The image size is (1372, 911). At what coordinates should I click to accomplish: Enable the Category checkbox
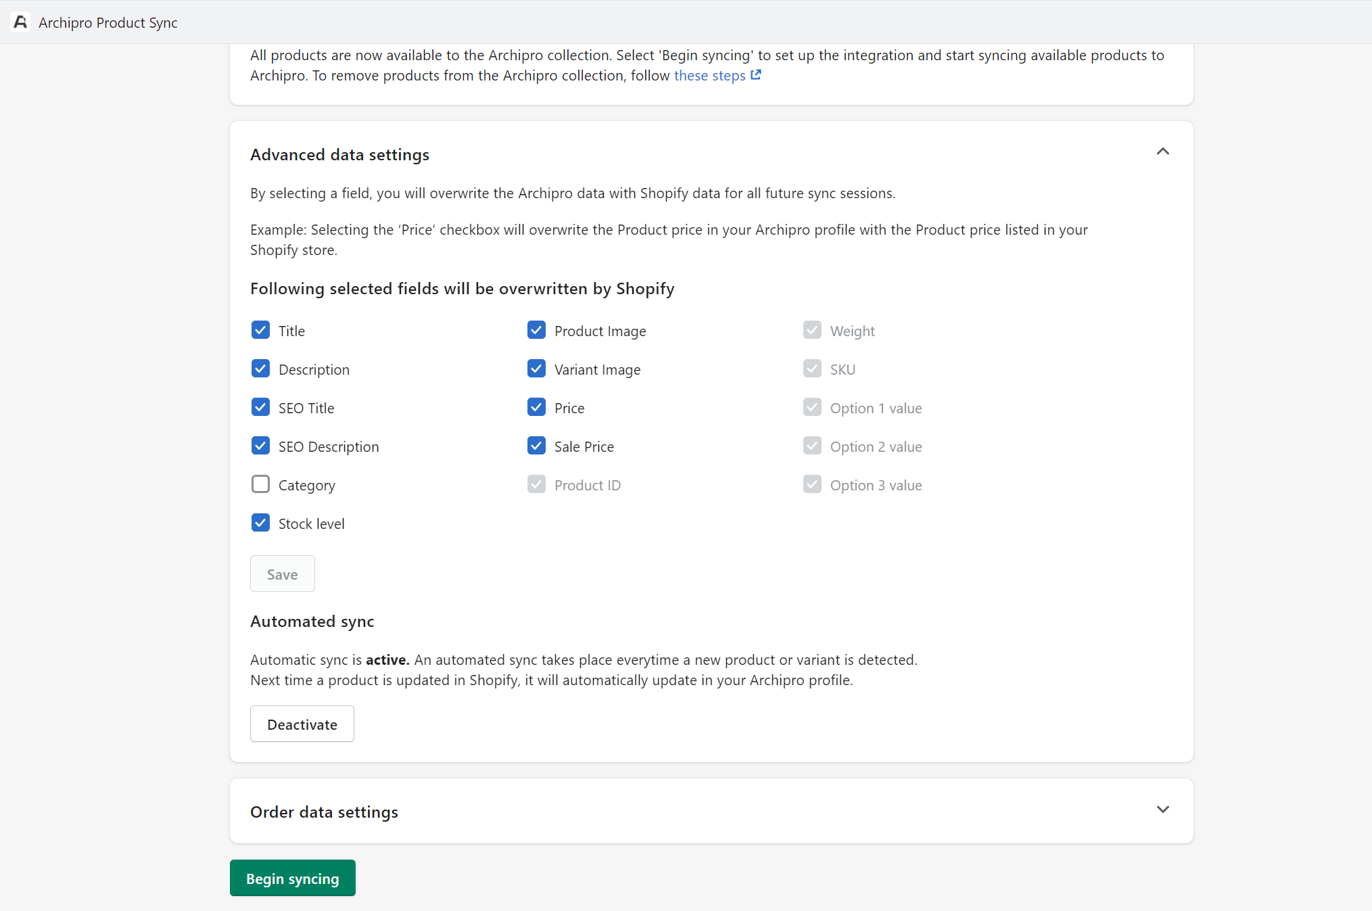tap(260, 484)
